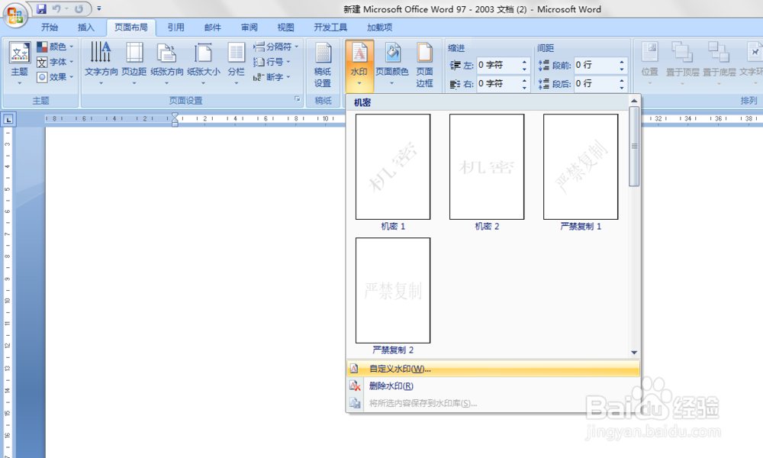Open the 开始 ribbon tab
Image resolution: width=763 pixels, height=458 pixels.
click(x=50, y=27)
